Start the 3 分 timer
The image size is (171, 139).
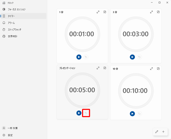[132, 57]
